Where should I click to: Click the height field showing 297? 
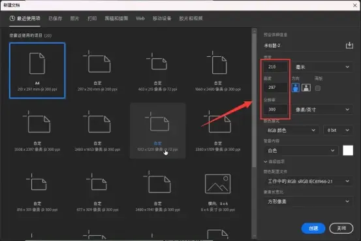coord(275,88)
